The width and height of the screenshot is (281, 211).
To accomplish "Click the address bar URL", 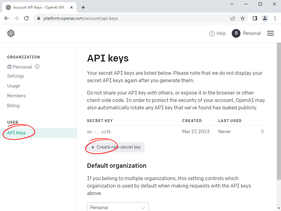I will tap(81, 19).
